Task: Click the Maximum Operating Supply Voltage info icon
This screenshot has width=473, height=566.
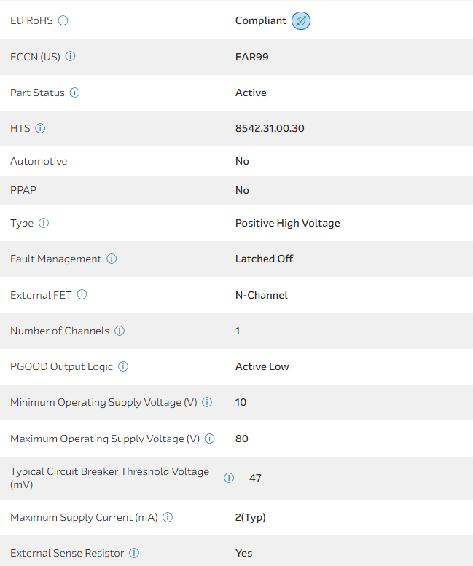Action: click(x=210, y=439)
